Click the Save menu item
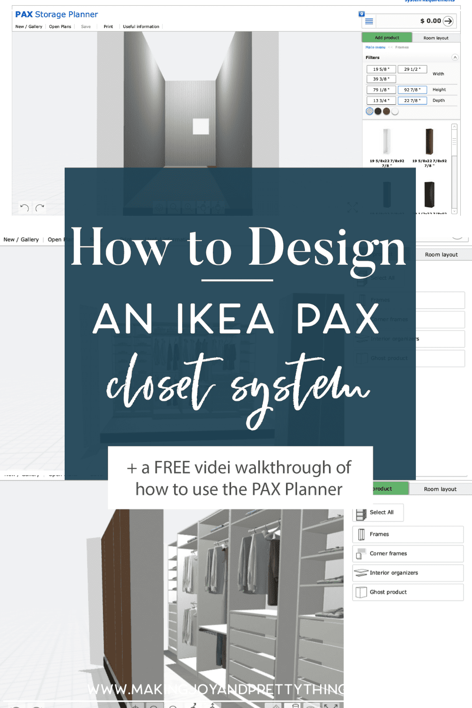 (x=86, y=26)
